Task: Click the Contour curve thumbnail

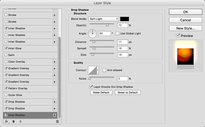Action: click(x=92, y=70)
